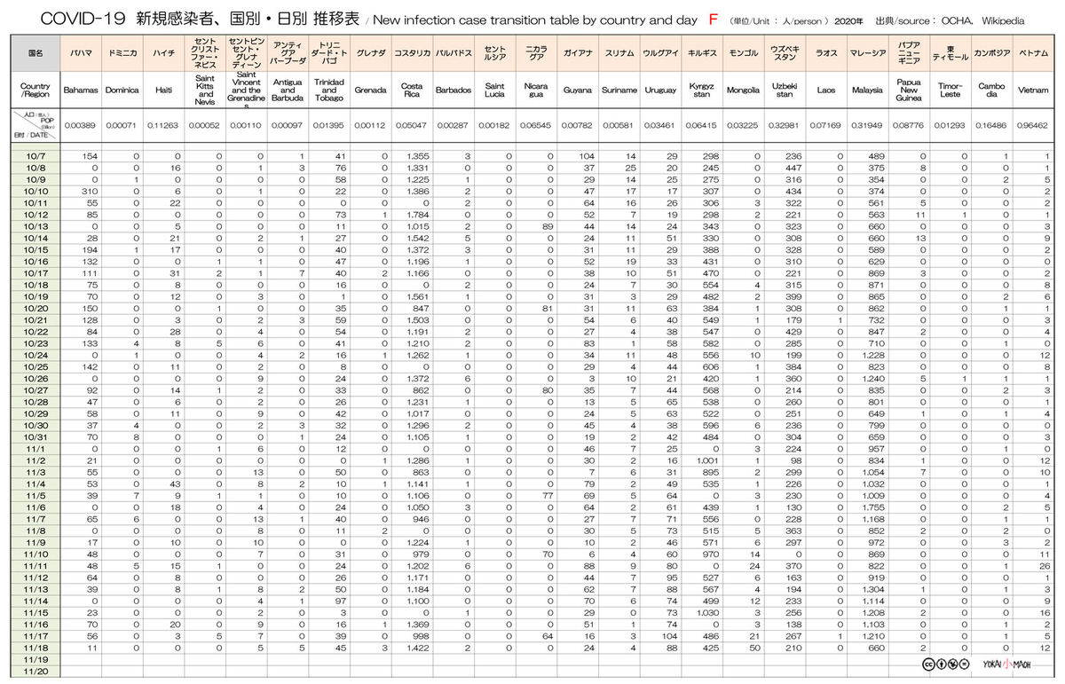
Task: Select the Guyana column header
Action: [578, 90]
